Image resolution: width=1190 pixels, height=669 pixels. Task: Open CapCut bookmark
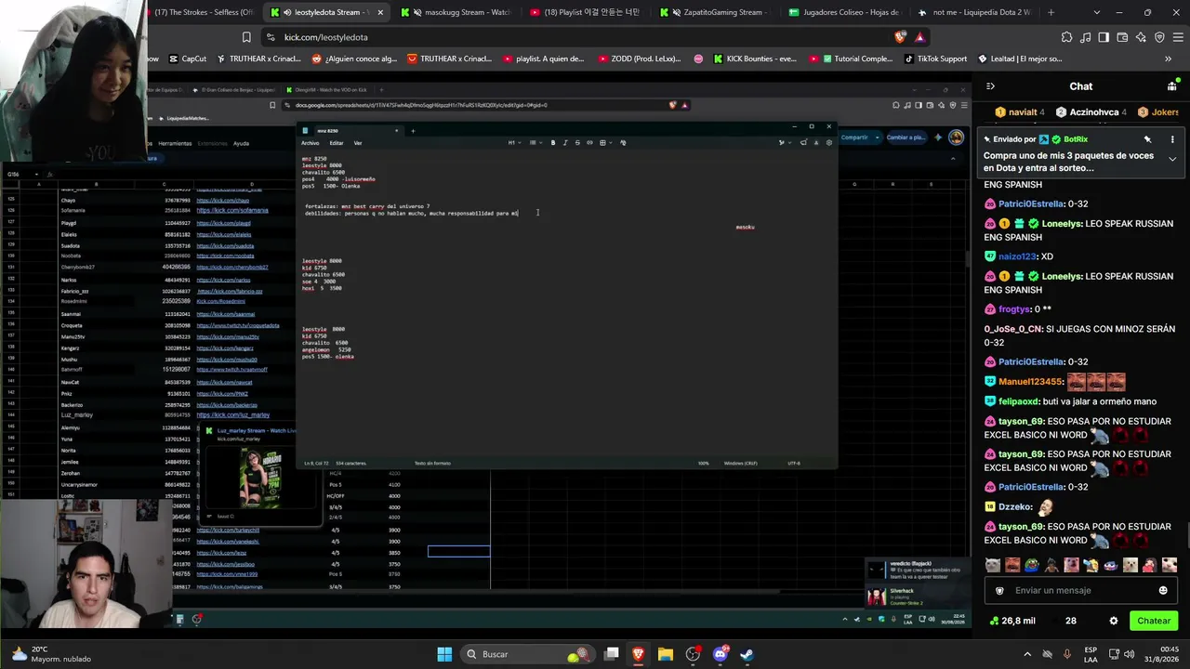coord(187,59)
